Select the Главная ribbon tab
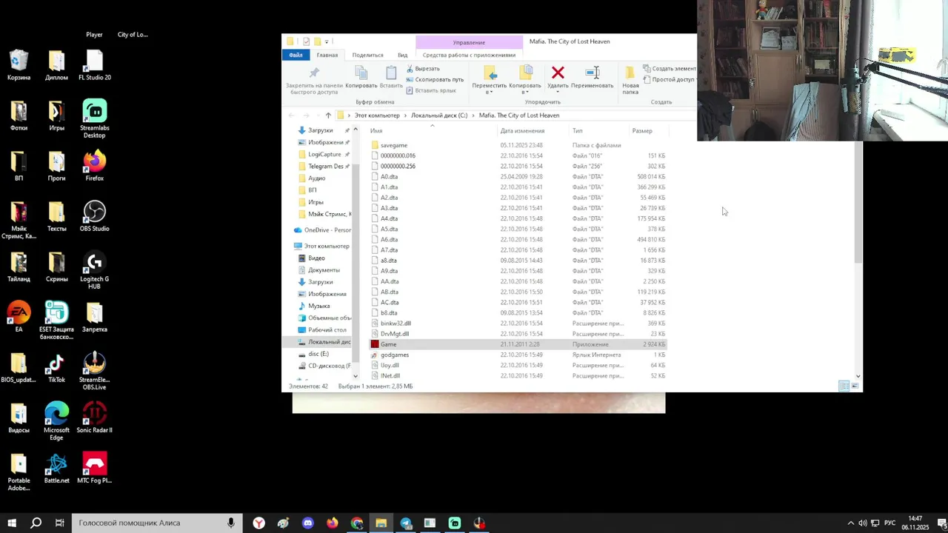 point(327,55)
